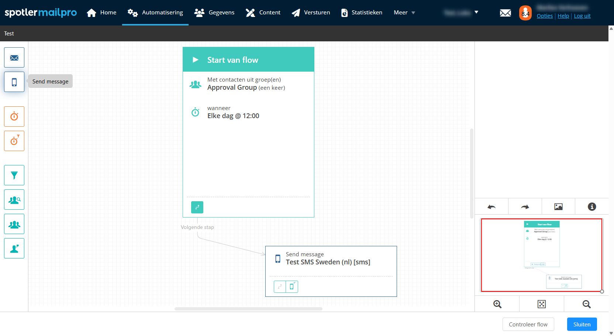Screen dimensions: 614x336
Task: Open the Statistieken menu
Action: [x=362, y=13]
